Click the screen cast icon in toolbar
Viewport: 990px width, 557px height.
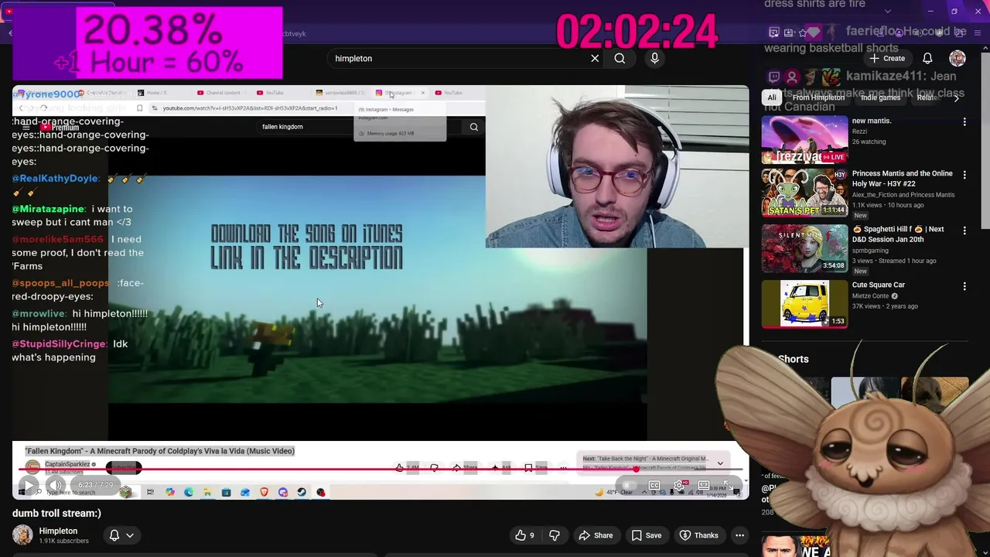tap(774, 32)
